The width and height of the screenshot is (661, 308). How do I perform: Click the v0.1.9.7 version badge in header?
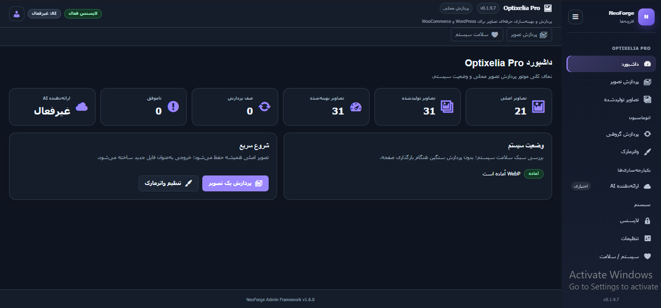click(x=488, y=8)
